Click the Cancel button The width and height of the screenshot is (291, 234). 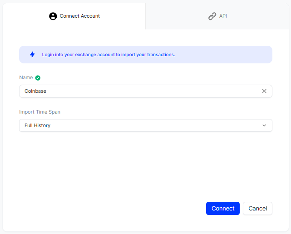tap(257, 208)
